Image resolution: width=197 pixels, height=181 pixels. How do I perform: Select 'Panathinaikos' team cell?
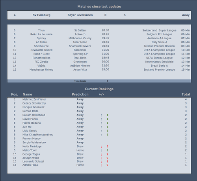pyautogui.click(x=41, y=58)
